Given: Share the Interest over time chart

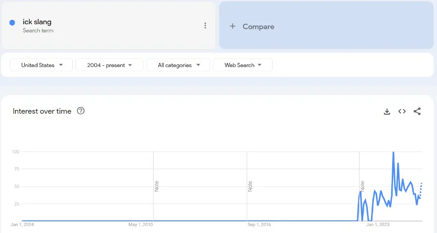Looking at the screenshot, I should point(417,111).
